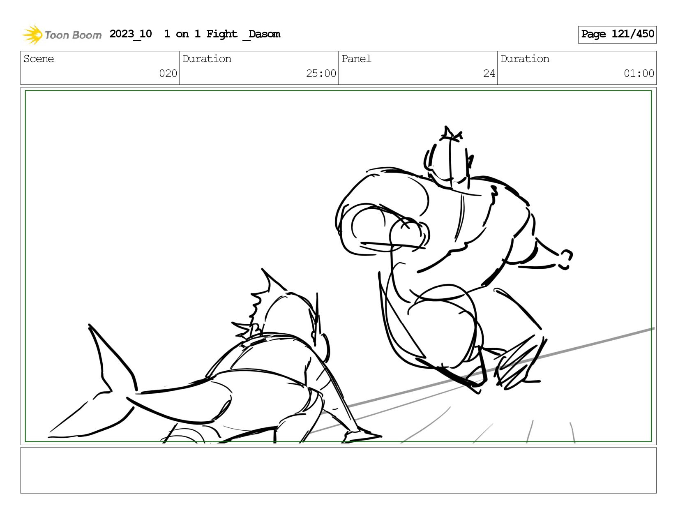
Task: Click the Toon Boom logo
Action: click(62, 35)
